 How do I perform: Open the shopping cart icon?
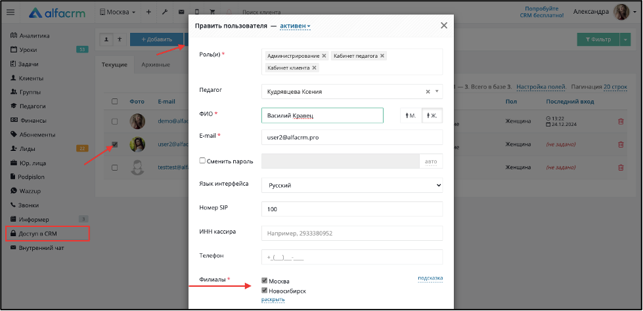click(212, 12)
